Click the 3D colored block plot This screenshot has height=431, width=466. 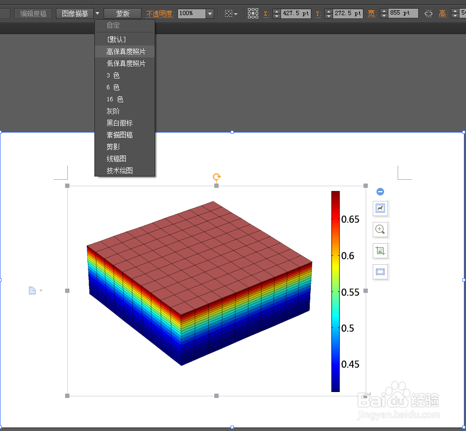200,283
